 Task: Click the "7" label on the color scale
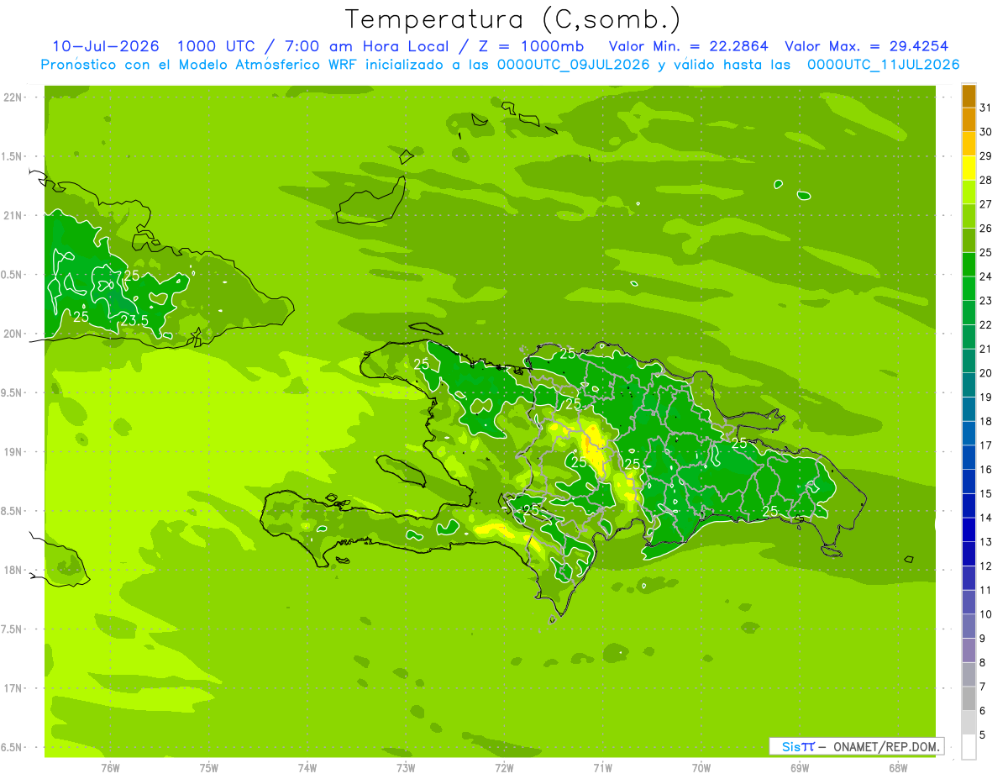click(983, 687)
